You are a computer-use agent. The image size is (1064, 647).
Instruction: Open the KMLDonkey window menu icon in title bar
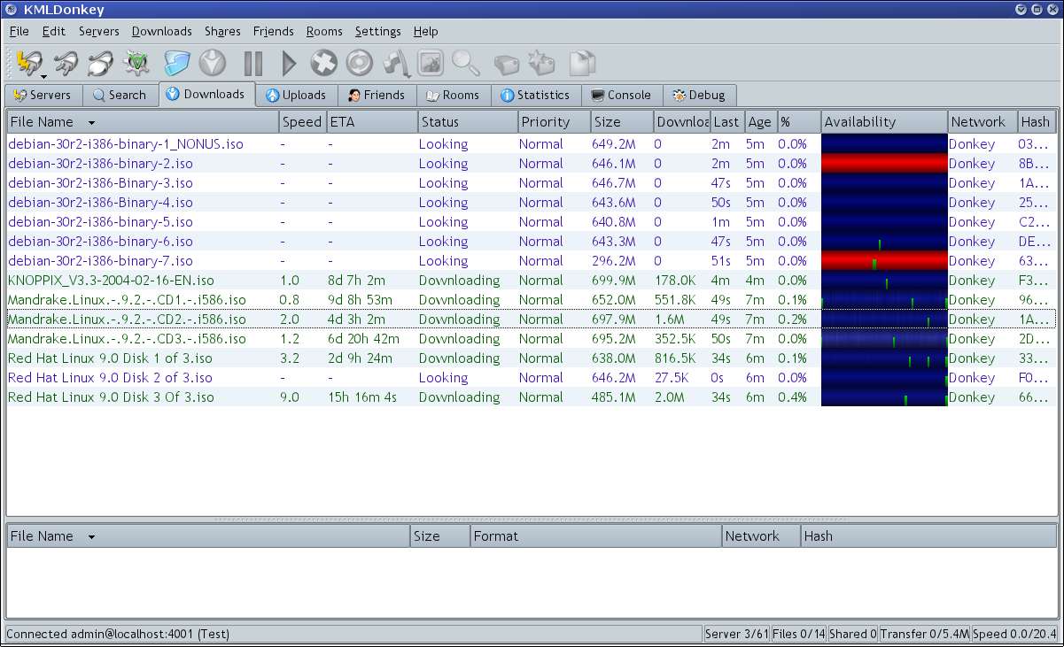11,9
